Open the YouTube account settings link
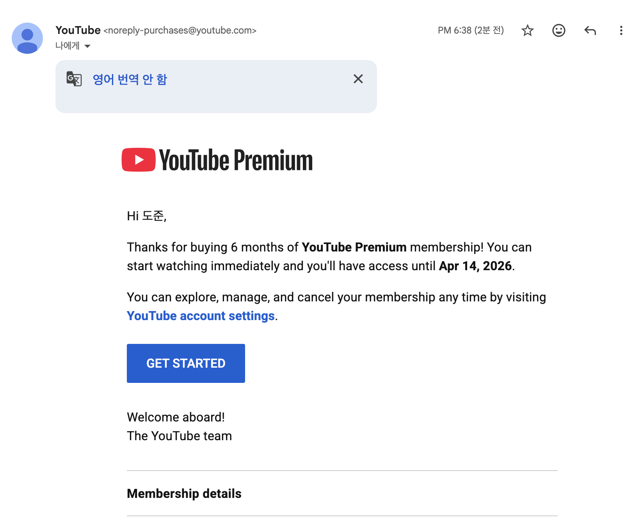 click(201, 316)
